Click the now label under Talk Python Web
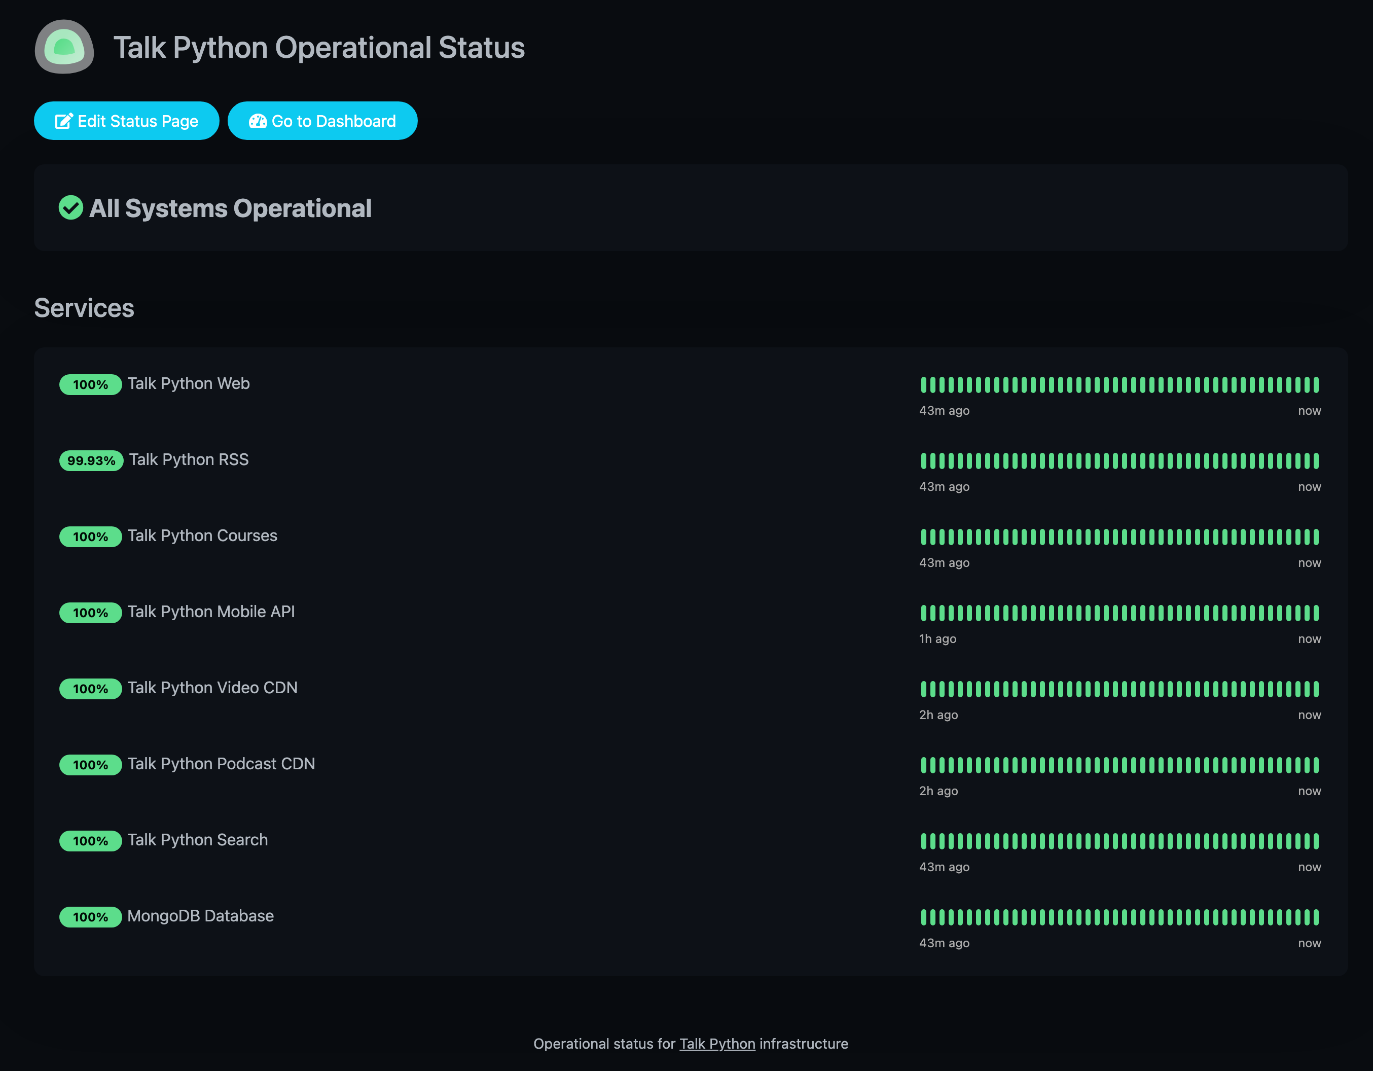Viewport: 1373px width, 1071px height. click(x=1310, y=411)
